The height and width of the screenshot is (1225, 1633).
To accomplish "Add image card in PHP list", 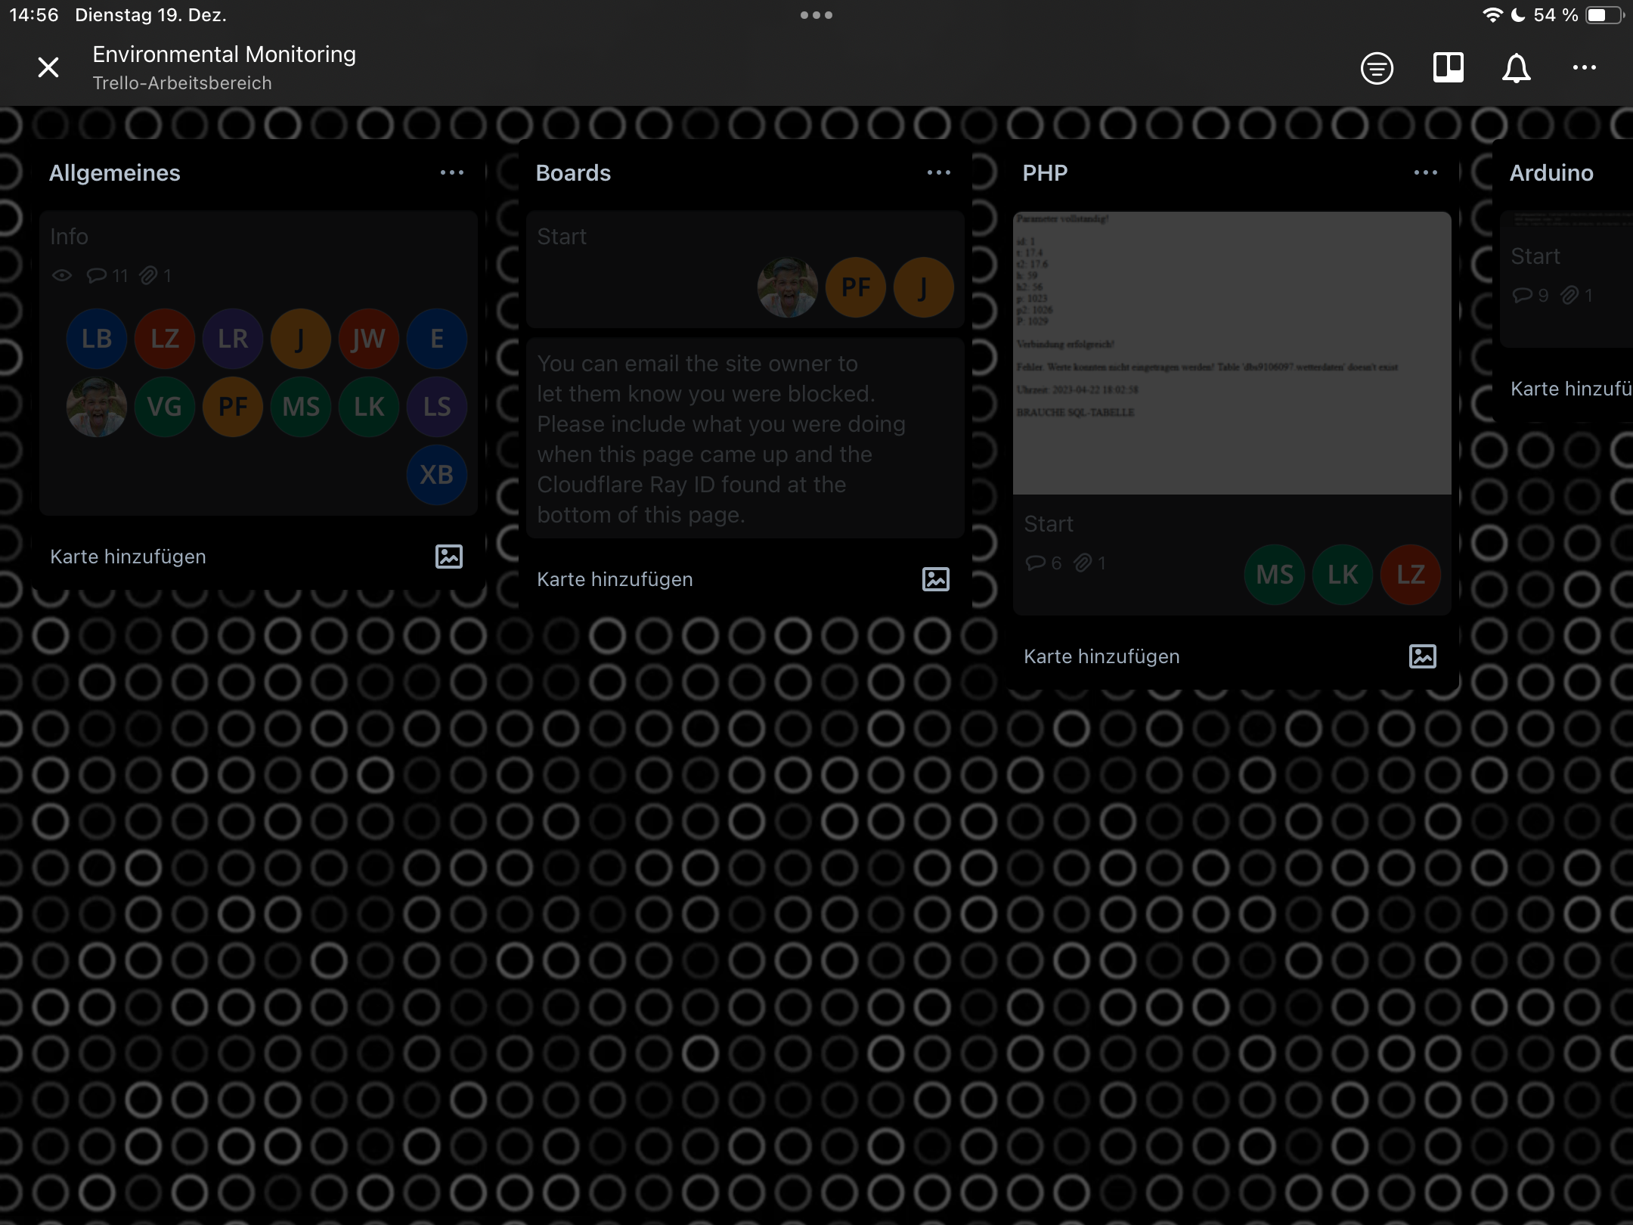I will [x=1422, y=656].
